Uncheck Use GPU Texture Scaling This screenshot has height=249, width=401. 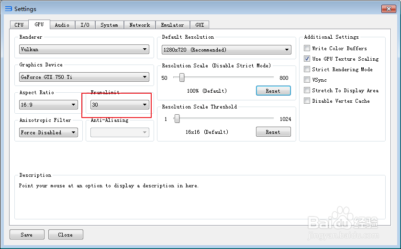point(307,59)
